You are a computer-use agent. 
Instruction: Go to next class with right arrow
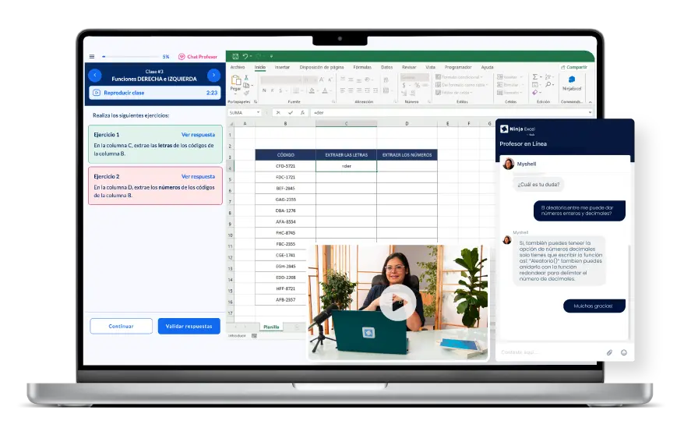(213, 76)
